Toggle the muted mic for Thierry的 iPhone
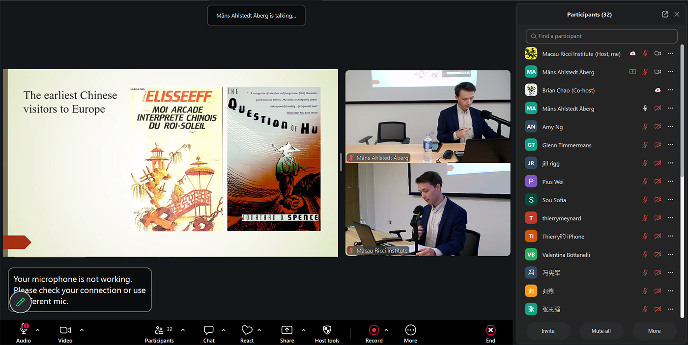The image size is (688, 345). click(x=645, y=237)
